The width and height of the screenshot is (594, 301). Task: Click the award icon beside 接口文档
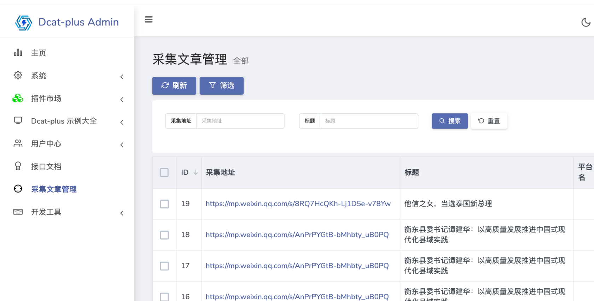coord(18,166)
